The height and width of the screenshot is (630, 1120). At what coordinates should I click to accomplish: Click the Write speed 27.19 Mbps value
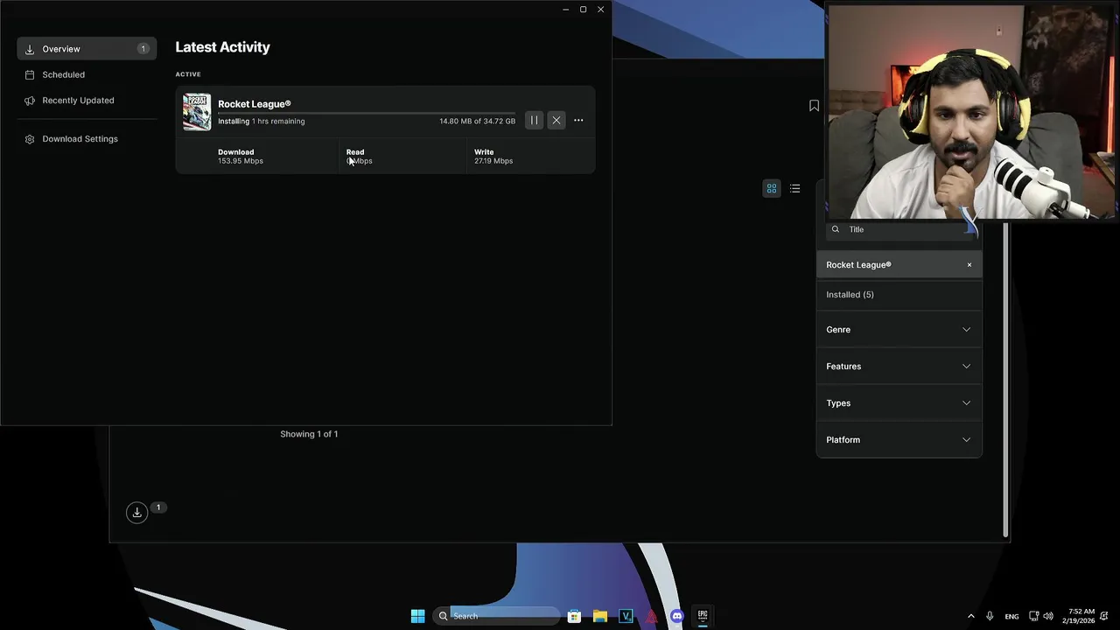[493, 161]
